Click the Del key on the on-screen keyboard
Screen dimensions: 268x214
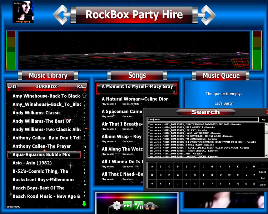pos(263,178)
